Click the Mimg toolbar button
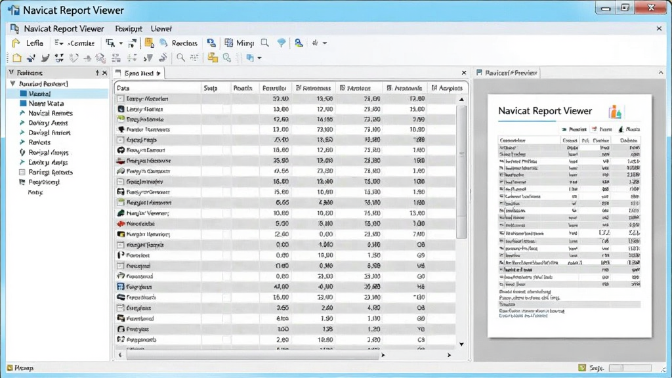The image size is (672, 378). coord(239,43)
